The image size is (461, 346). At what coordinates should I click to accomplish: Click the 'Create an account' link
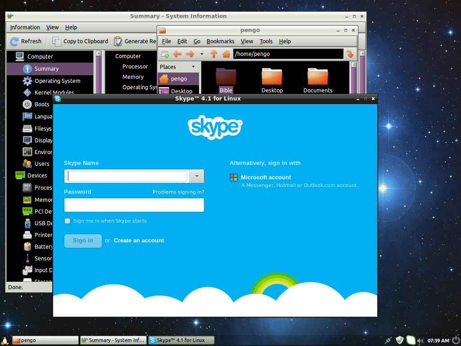139,241
